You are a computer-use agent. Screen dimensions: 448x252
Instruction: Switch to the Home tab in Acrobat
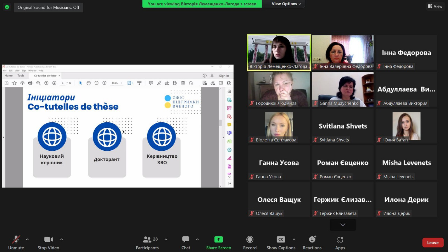(9, 76)
